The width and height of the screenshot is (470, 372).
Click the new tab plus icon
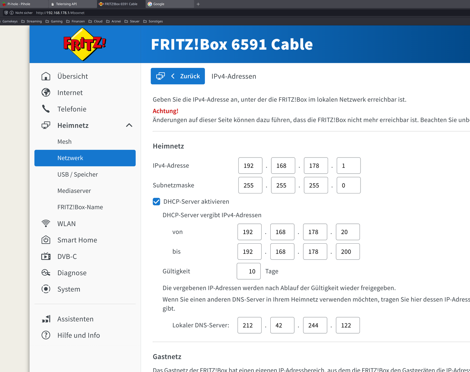point(198,4)
